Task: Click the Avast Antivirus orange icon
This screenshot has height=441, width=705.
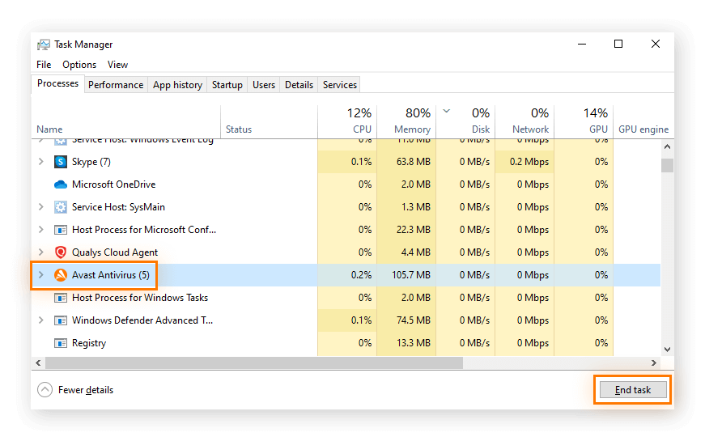Action: point(60,275)
